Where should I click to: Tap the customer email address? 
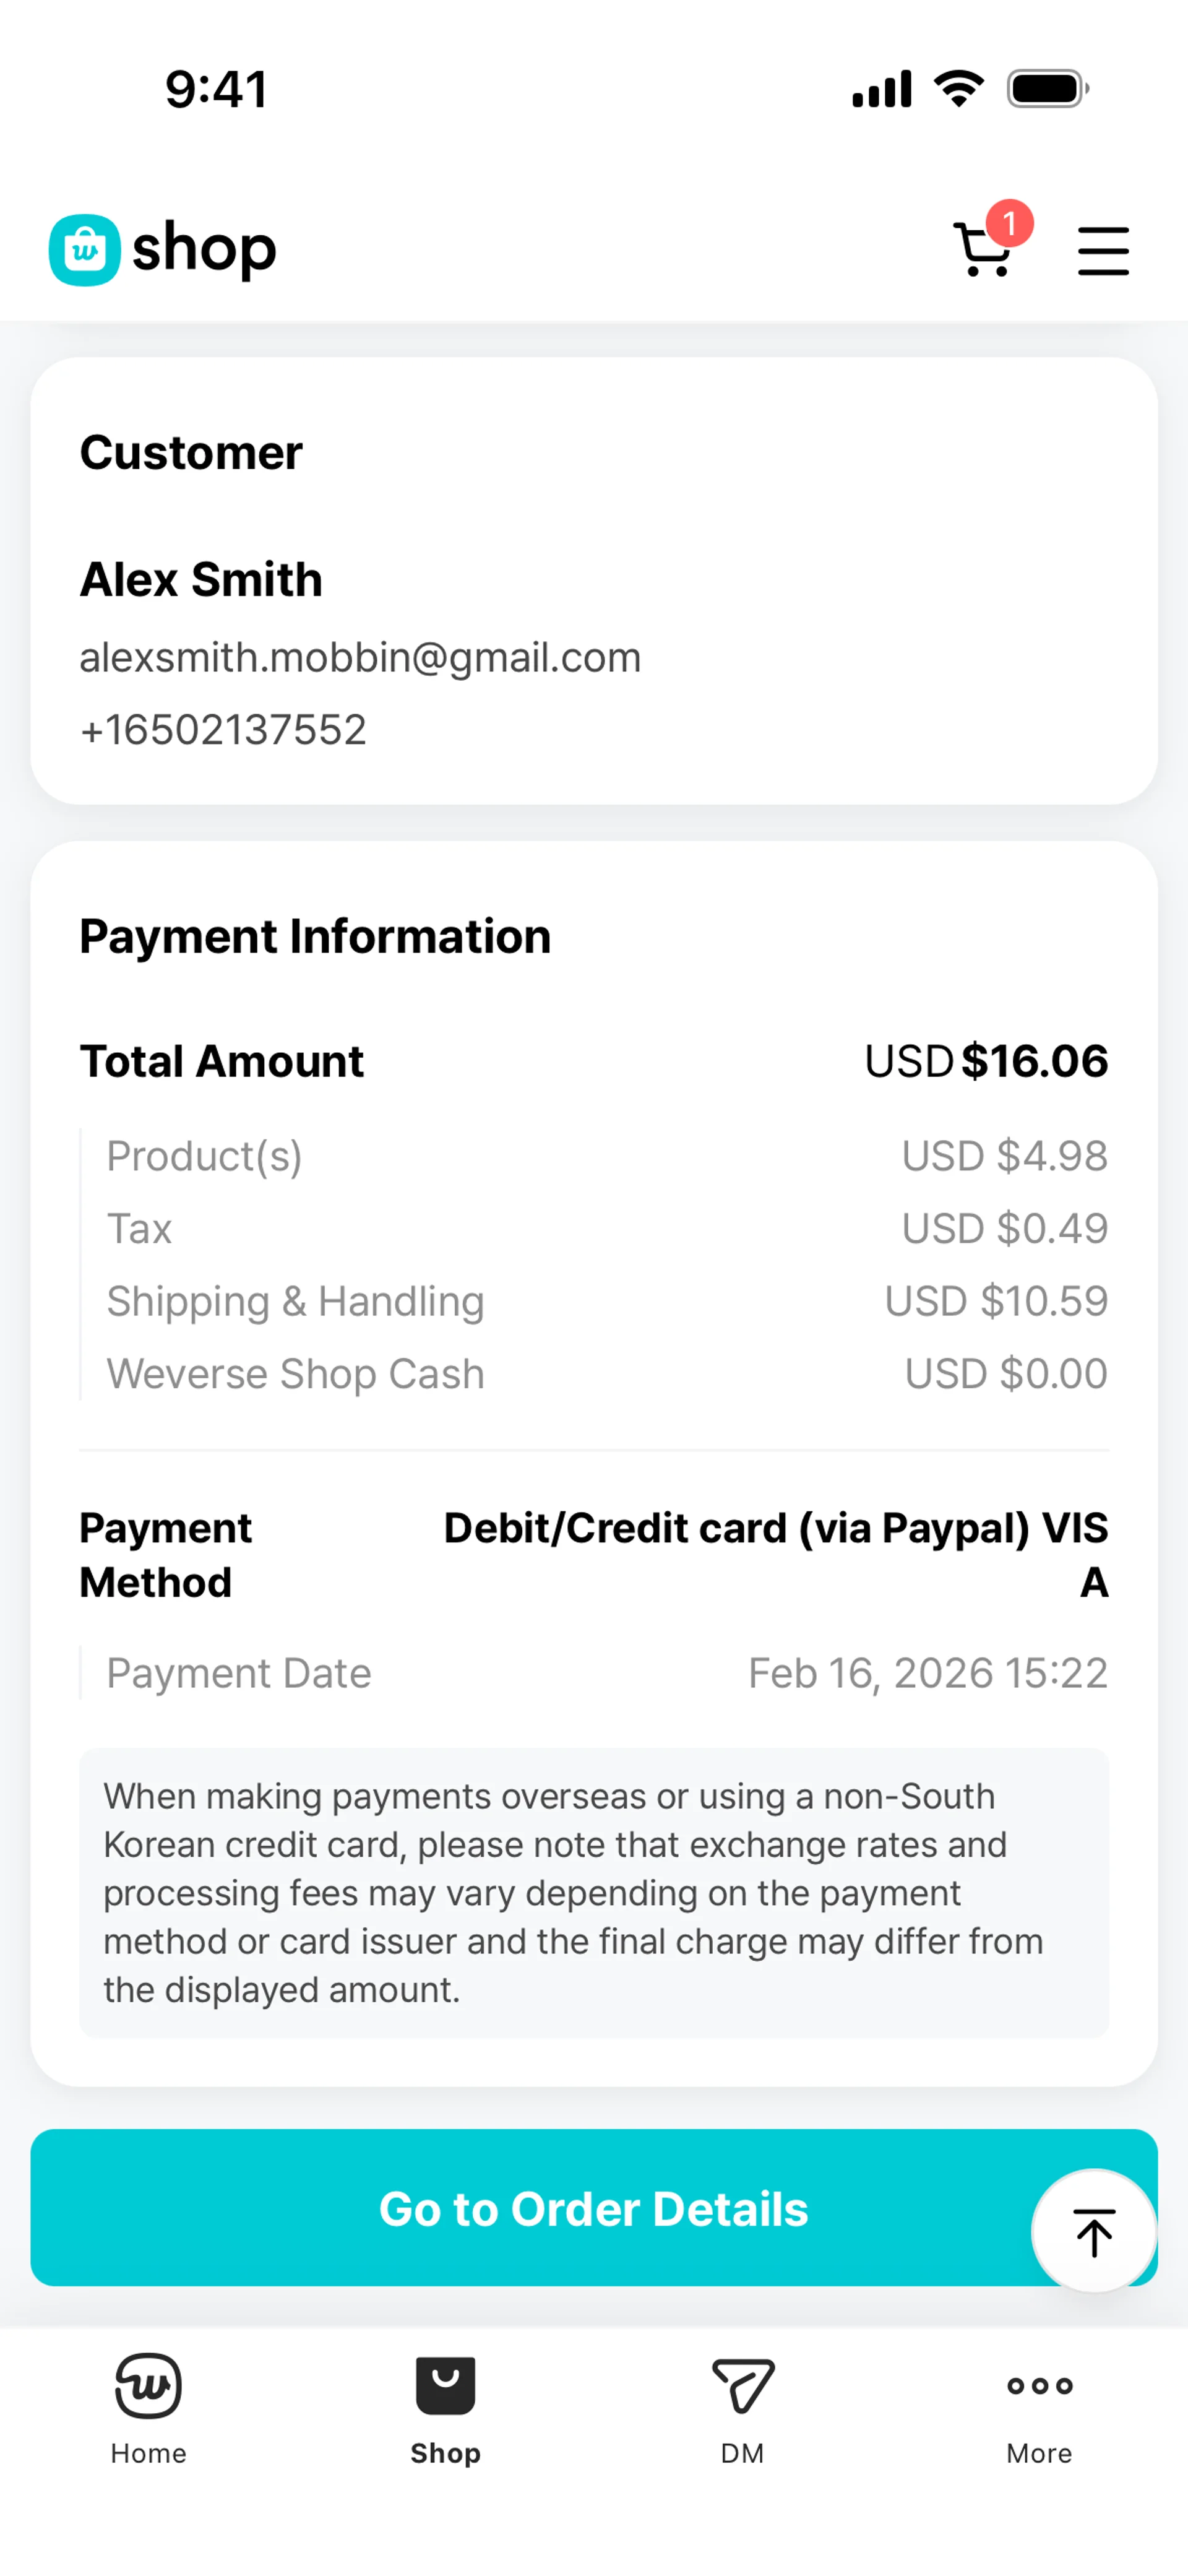pos(360,658)
